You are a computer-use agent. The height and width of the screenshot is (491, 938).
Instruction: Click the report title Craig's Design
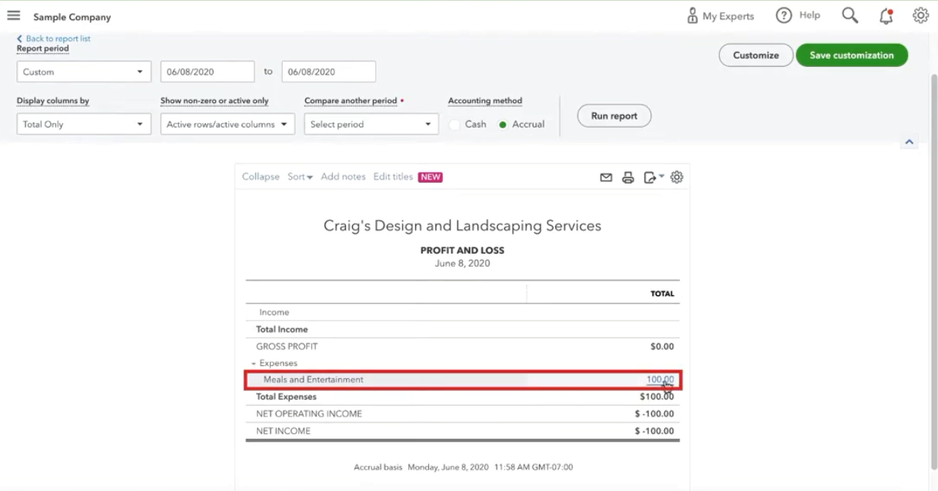coord(462,226)
